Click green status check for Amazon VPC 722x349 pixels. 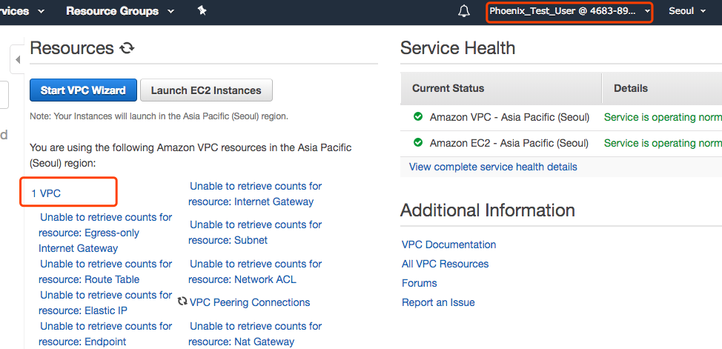pos(418,117)
